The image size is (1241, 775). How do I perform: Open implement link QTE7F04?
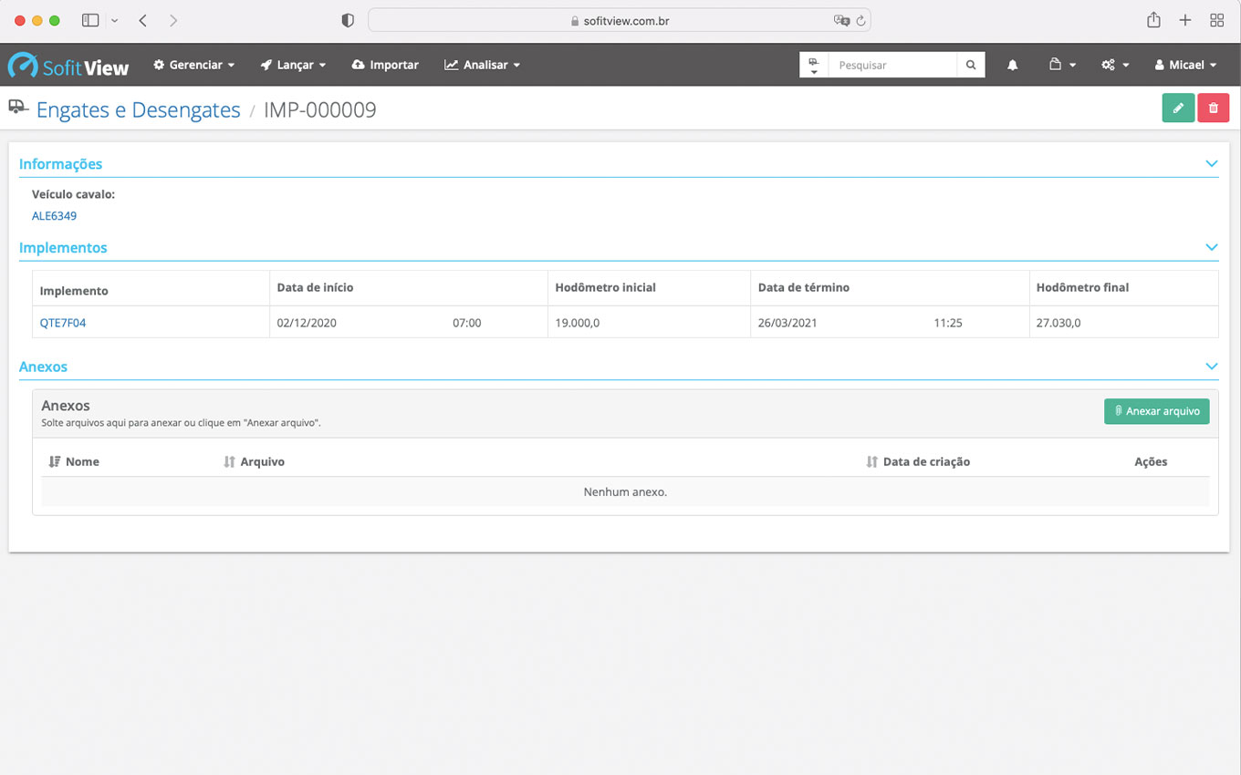[x=63, y=323]
